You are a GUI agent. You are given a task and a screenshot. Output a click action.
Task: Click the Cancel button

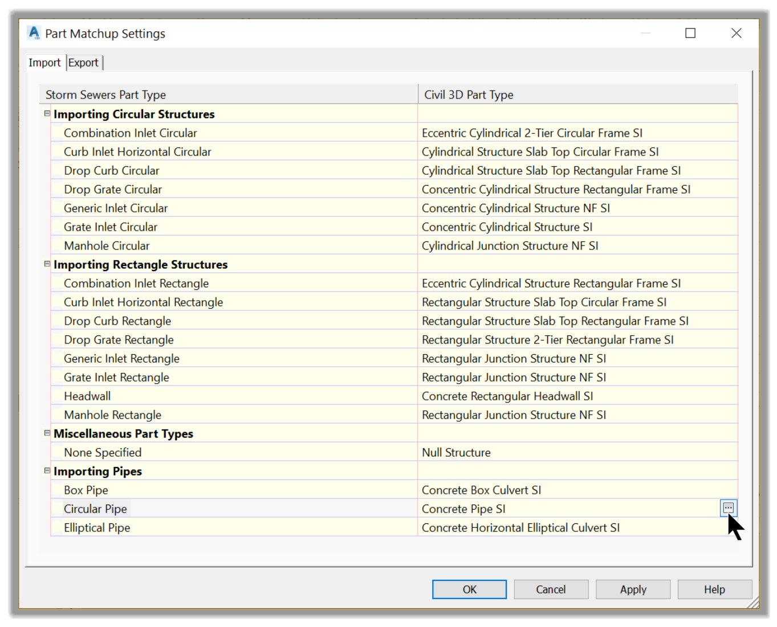[551, 589]
